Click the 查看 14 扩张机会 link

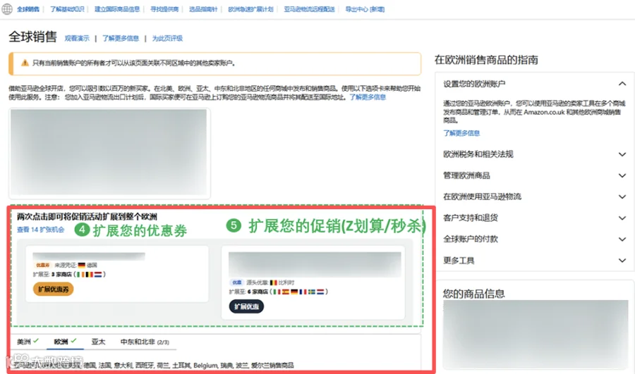(40, 230)
